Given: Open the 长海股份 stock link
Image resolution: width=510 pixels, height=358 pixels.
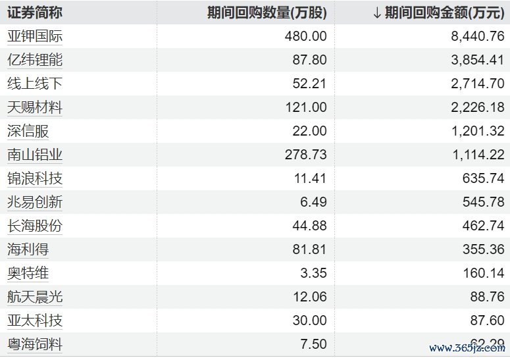Looking at the screenshot, I should click(35, 226).
